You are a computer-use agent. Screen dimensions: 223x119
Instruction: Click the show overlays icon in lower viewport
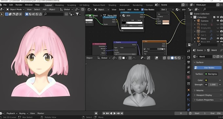[156, 58]
